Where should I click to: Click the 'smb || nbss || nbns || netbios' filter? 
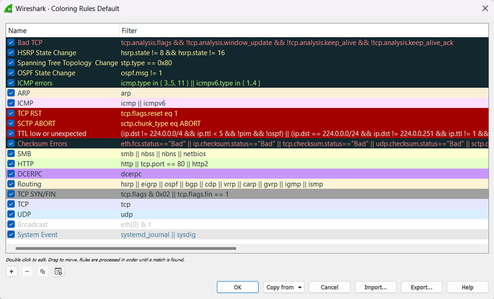163,154
